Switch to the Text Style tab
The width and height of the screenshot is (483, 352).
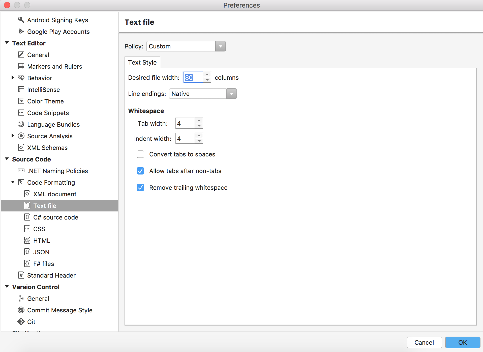click(x=142, y=62)
